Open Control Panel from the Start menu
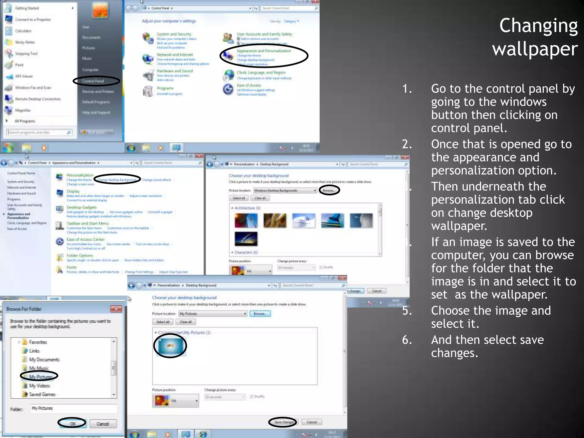 tap(93, 81)
